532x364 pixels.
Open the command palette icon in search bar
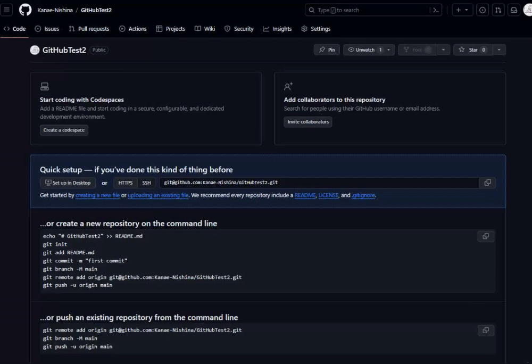coord(436,10)
